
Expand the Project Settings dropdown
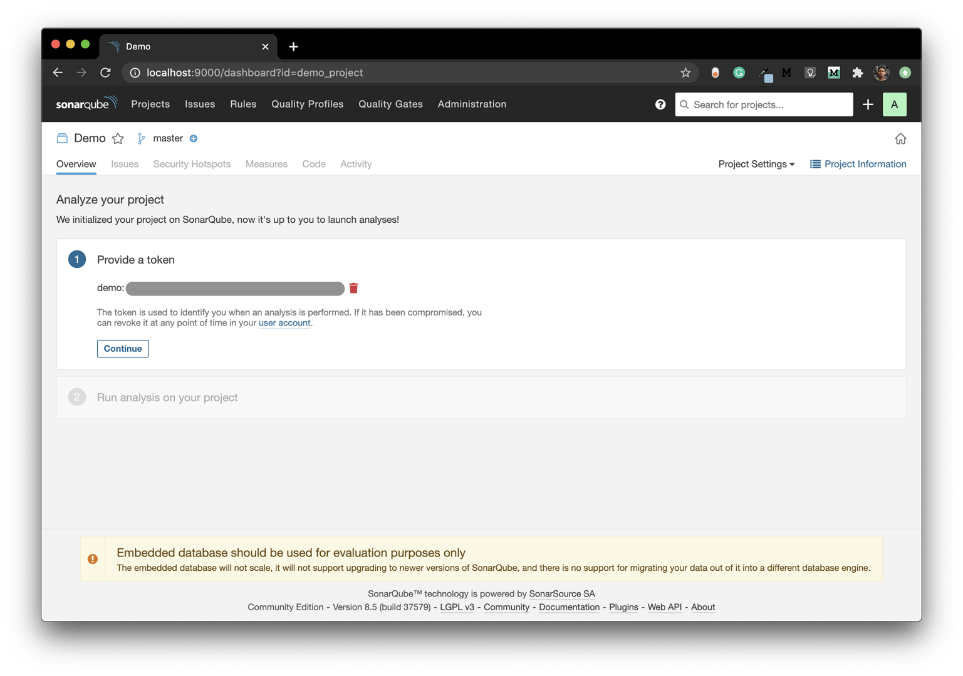[x=756, y=164]
